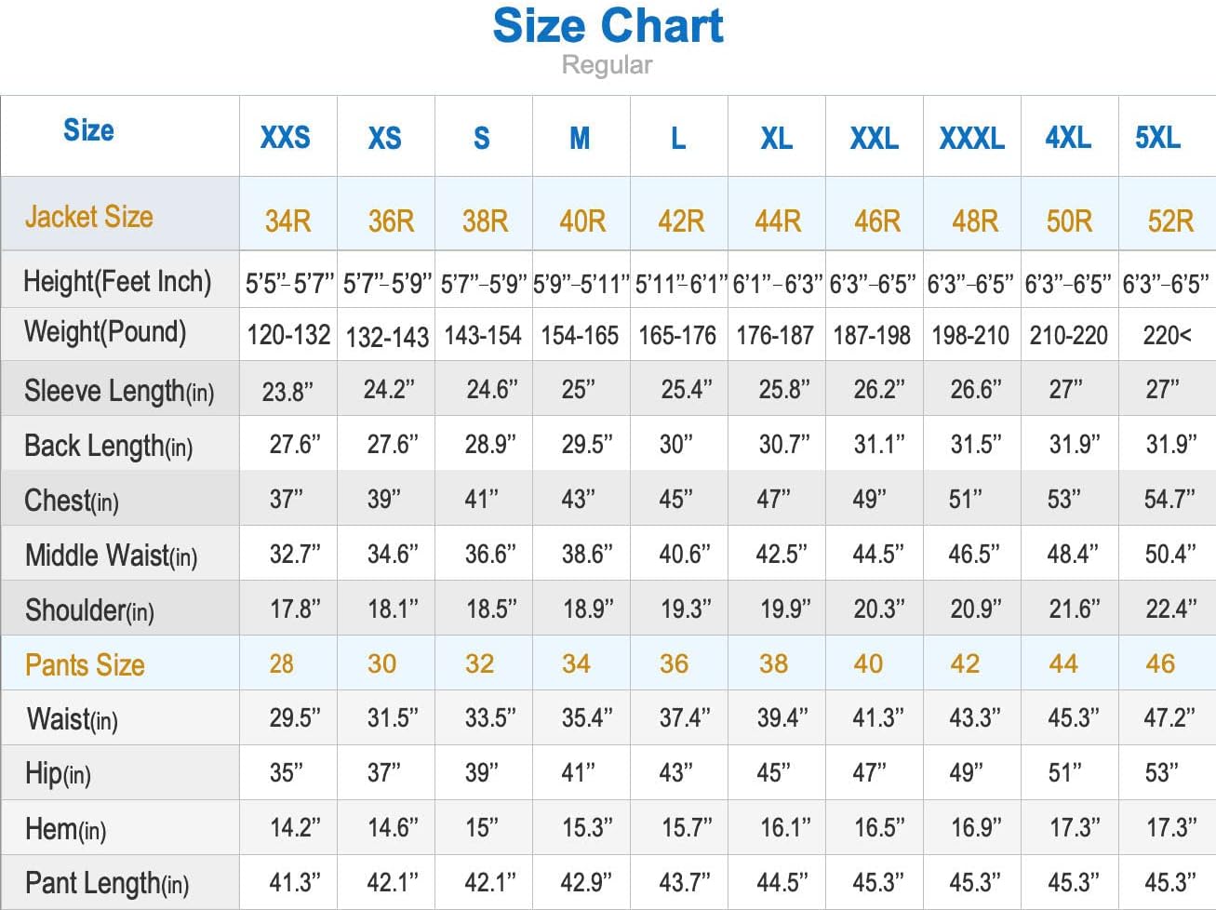Select the "Chest" row label
Viewport: 1216px width, 910px height.
pyautogui.click(x=72, y=501)
